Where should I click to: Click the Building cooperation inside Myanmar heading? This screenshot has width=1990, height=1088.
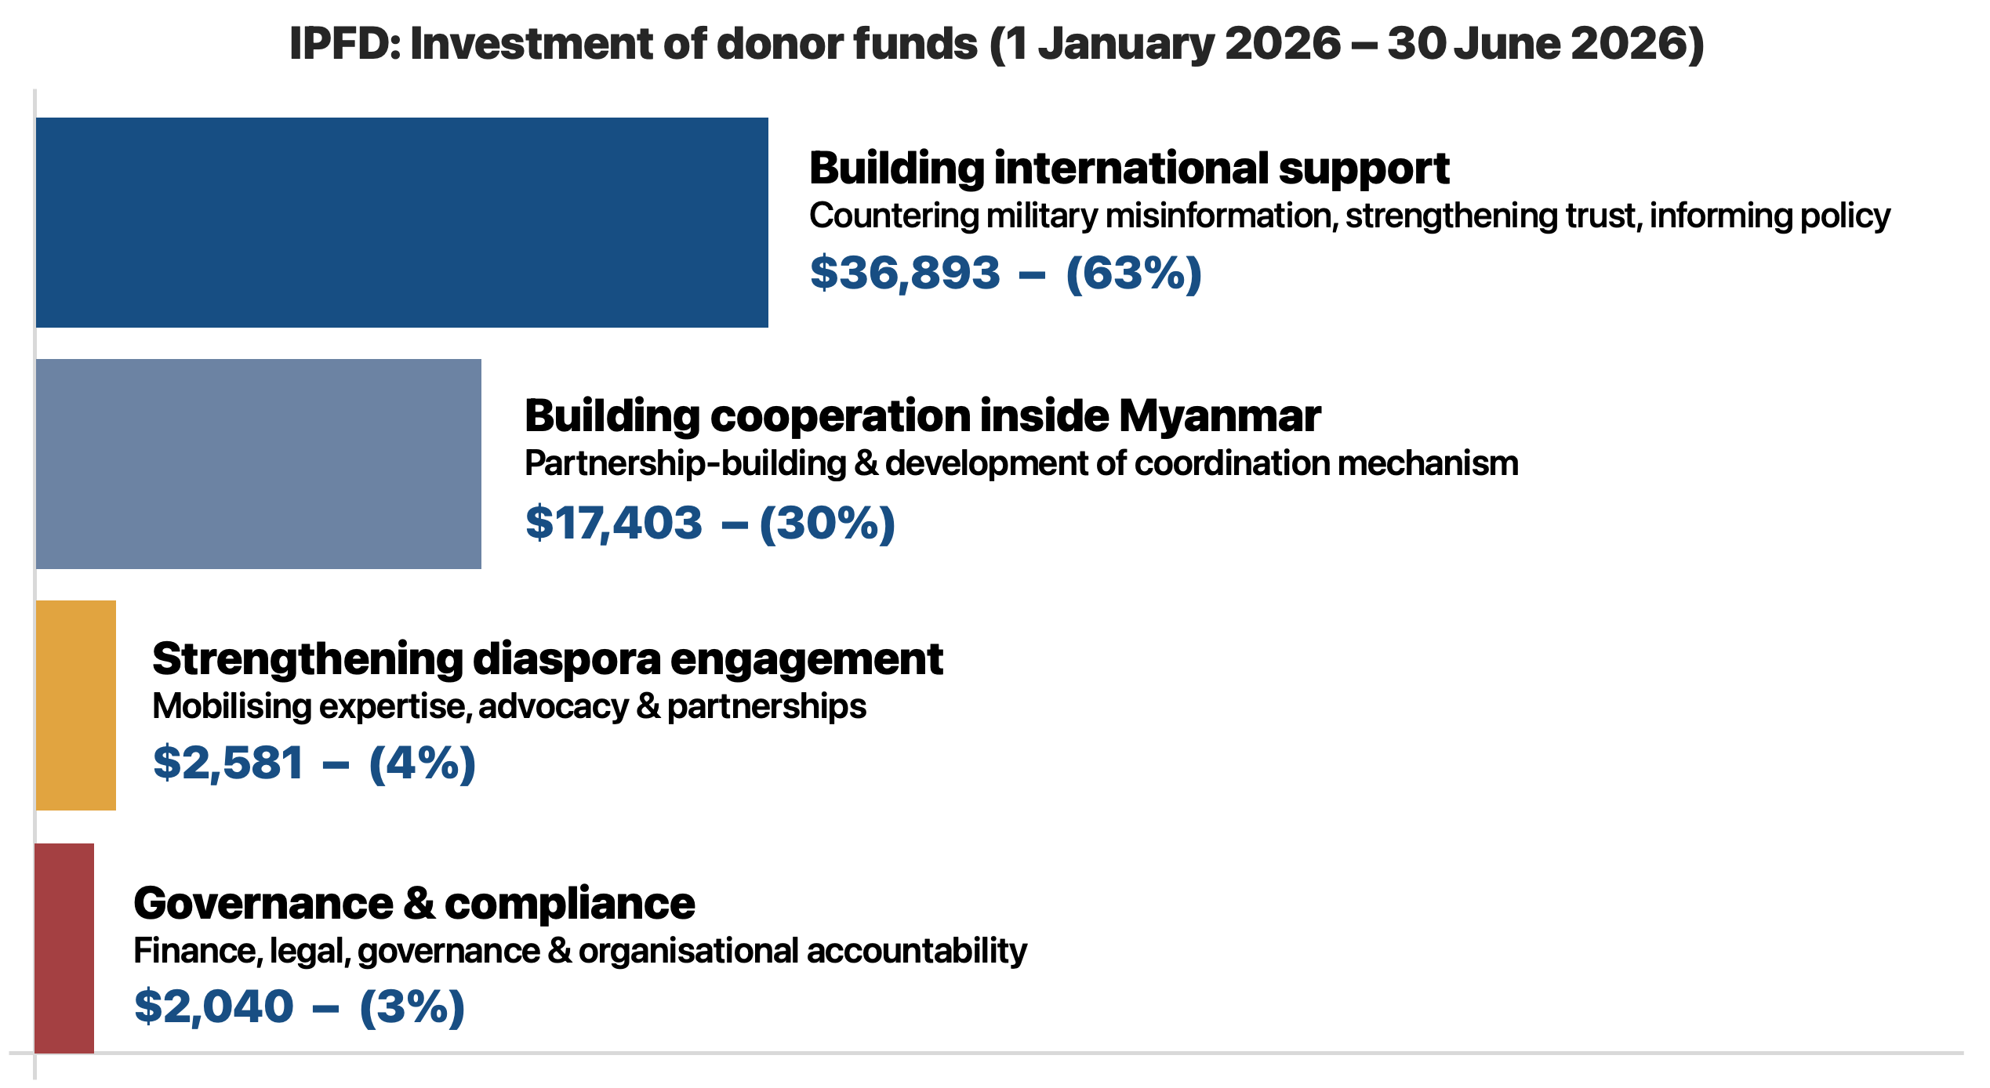click(922, 416)
